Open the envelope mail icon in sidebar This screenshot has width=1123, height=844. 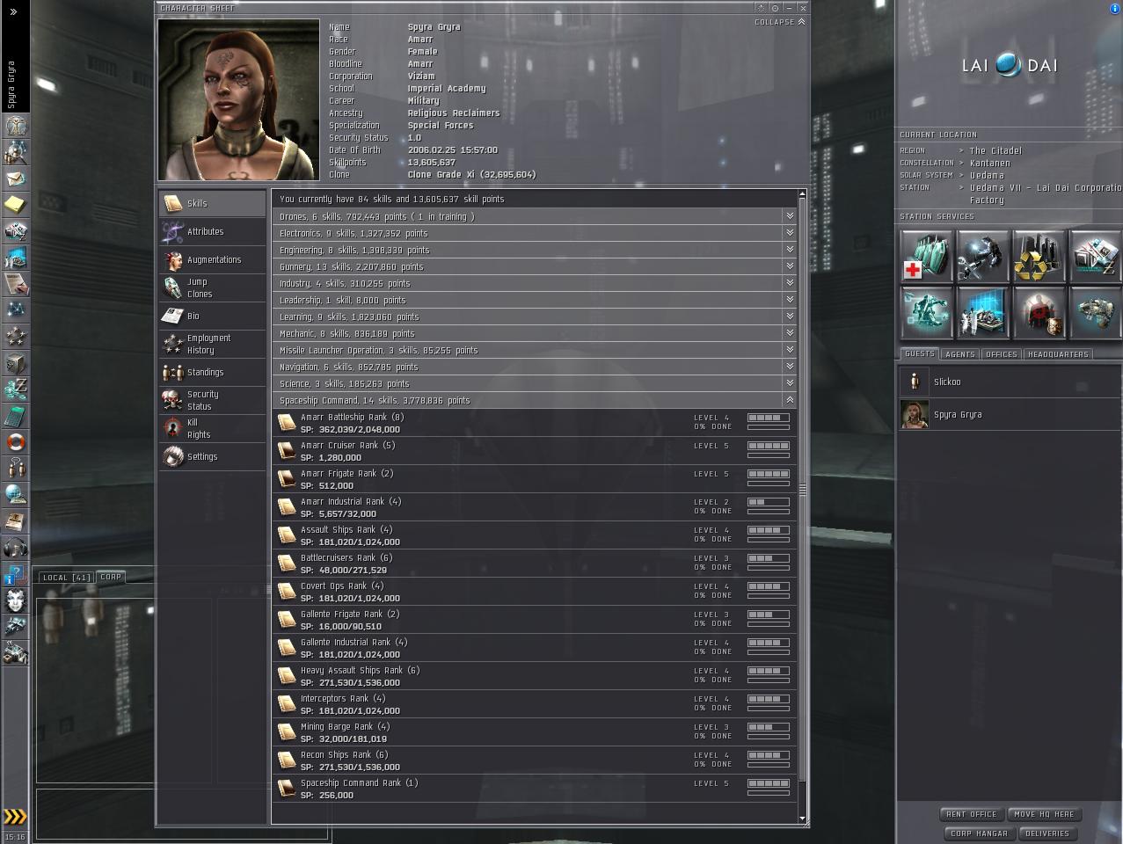15,178
